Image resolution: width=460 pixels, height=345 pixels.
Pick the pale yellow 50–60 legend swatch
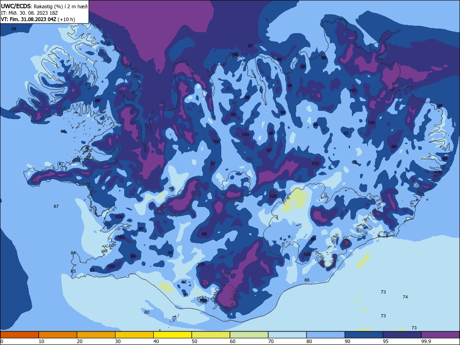[x=211, y=334]
